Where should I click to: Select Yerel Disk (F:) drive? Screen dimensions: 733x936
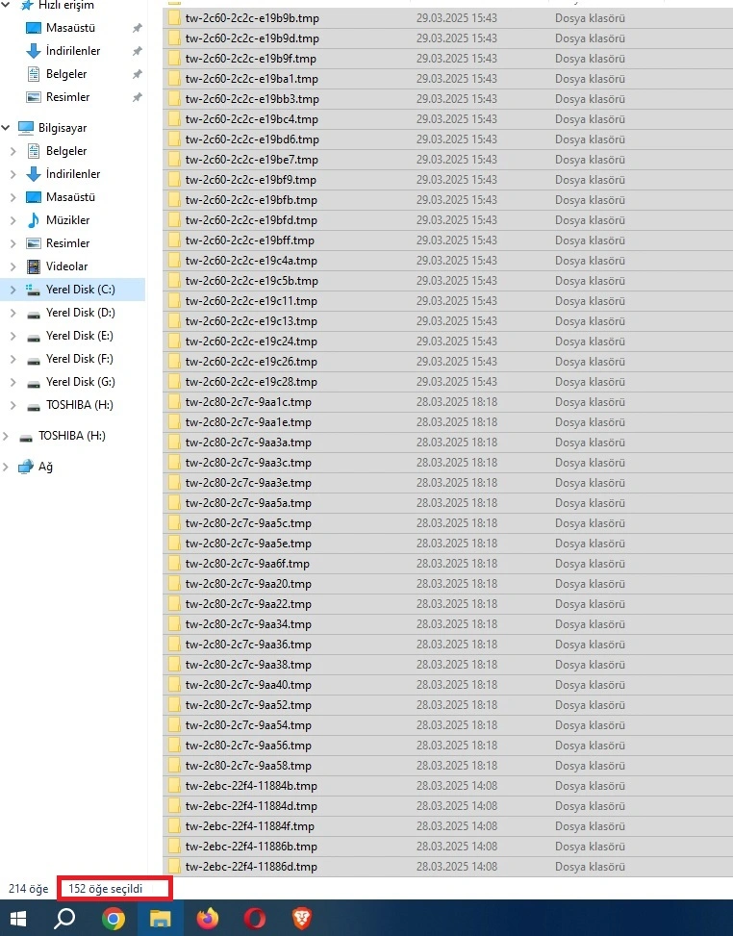click(x=80, y=358)
